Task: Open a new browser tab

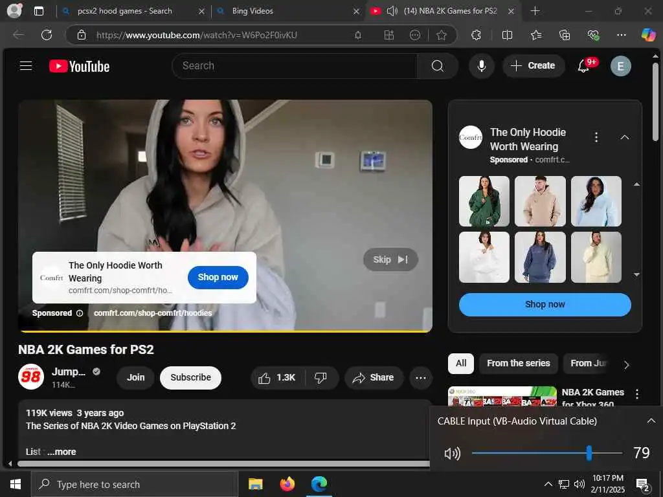Action: coord(535,11)
